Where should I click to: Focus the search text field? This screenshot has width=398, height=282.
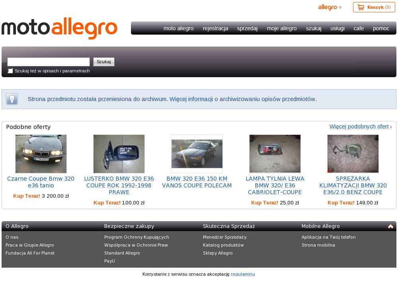click(x=49, y=62)
